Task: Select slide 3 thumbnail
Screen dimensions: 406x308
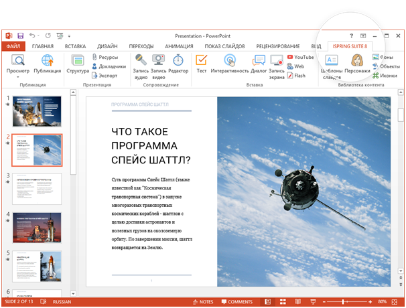Action: click(37, 189)
